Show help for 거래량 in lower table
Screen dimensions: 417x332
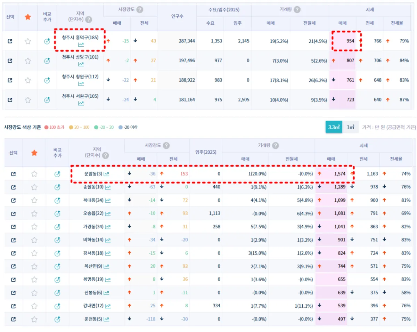(x=275, y=145)
